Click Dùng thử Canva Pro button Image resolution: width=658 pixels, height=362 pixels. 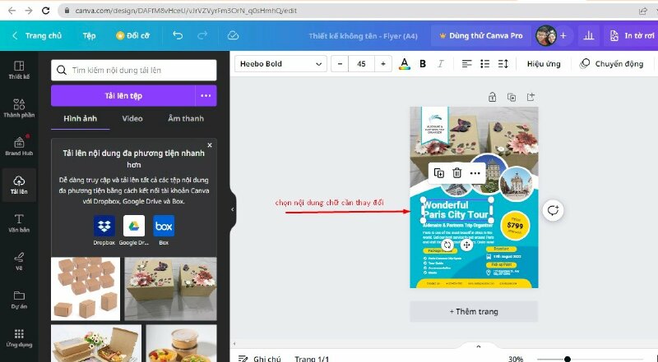pyautogui.click(x=481, y=35)
